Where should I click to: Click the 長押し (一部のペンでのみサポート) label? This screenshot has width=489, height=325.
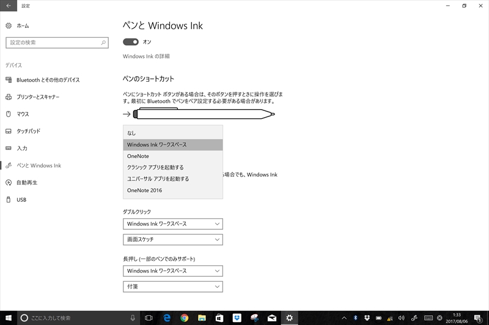pyautogui.click(x=159, y=259)
